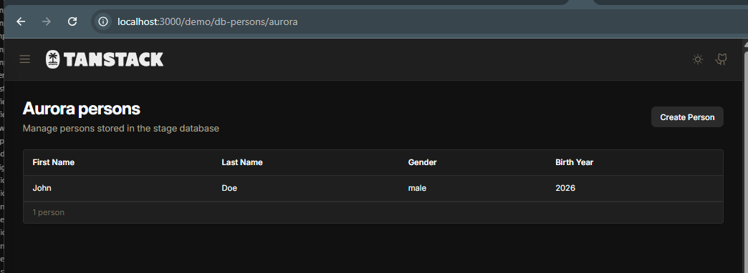Click the Birth Year column header
Viewport: 748px width, 273px height.
coord(575,162)
